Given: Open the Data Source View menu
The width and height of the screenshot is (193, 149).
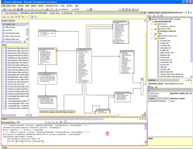Looking at the screenshot, I should (52, 6).
